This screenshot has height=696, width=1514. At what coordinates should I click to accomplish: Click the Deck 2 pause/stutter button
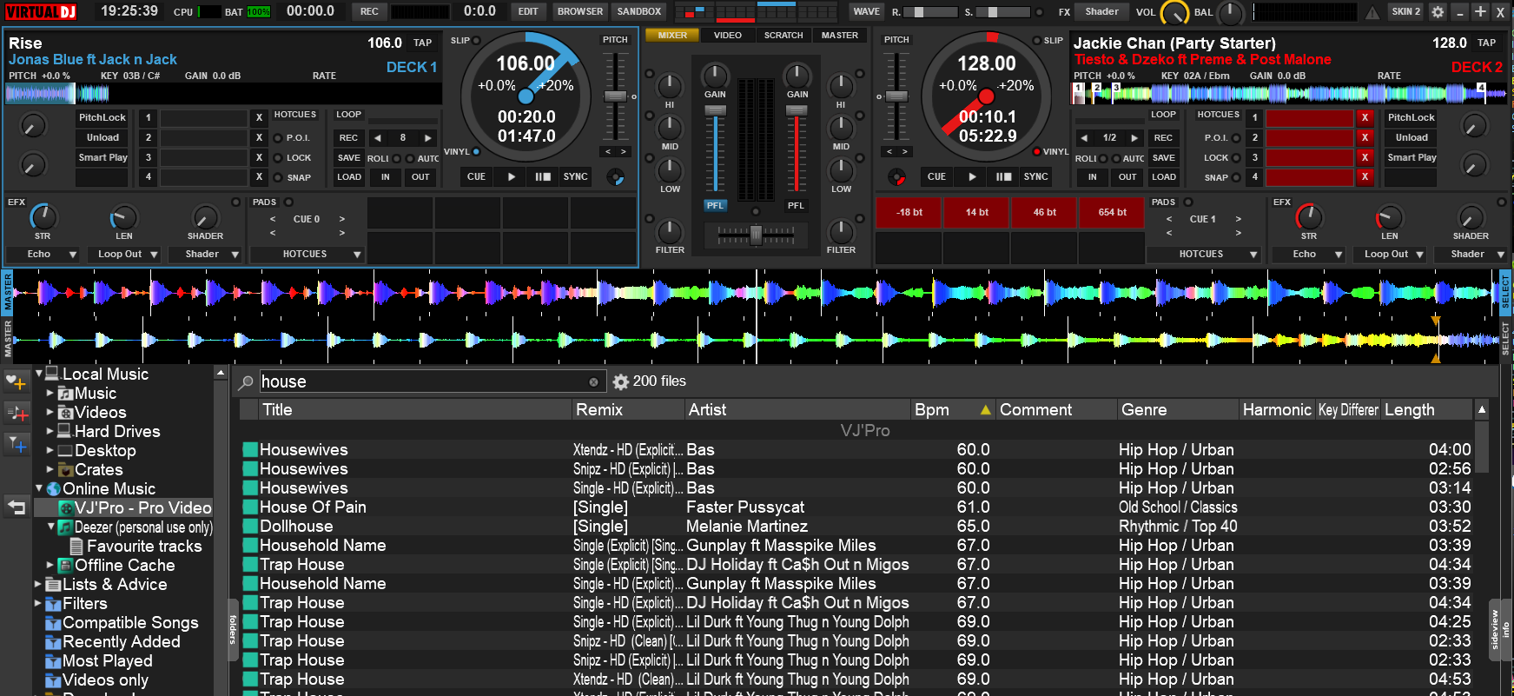[x=1003, y=176]
